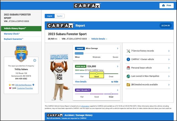Click the globe icon for last owned state
This screenshot has height=121, width=177.
pyautogui.click(x=128, y=76)
